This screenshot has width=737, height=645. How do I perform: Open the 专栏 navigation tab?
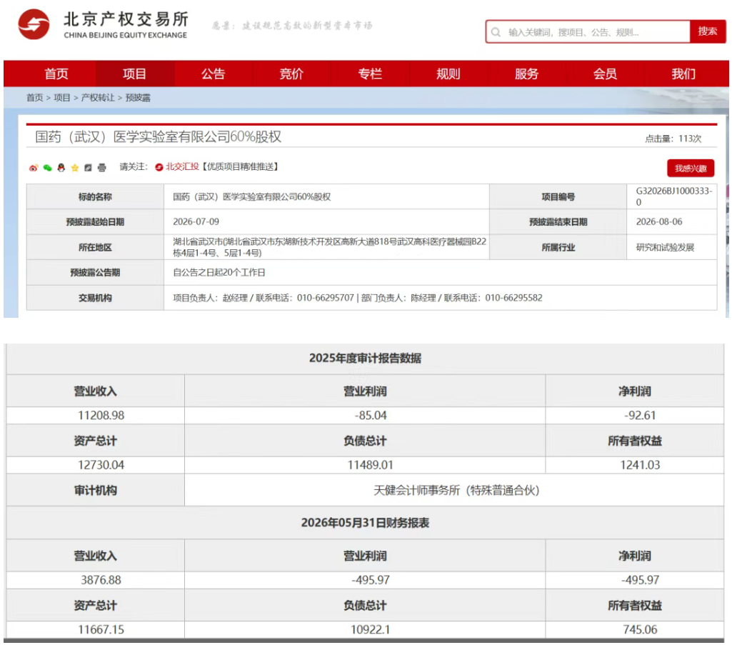[x=370, y=74]
